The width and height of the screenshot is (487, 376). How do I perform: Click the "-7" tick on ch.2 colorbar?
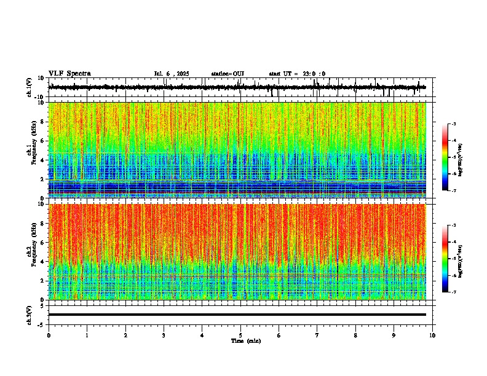point(454,292)
